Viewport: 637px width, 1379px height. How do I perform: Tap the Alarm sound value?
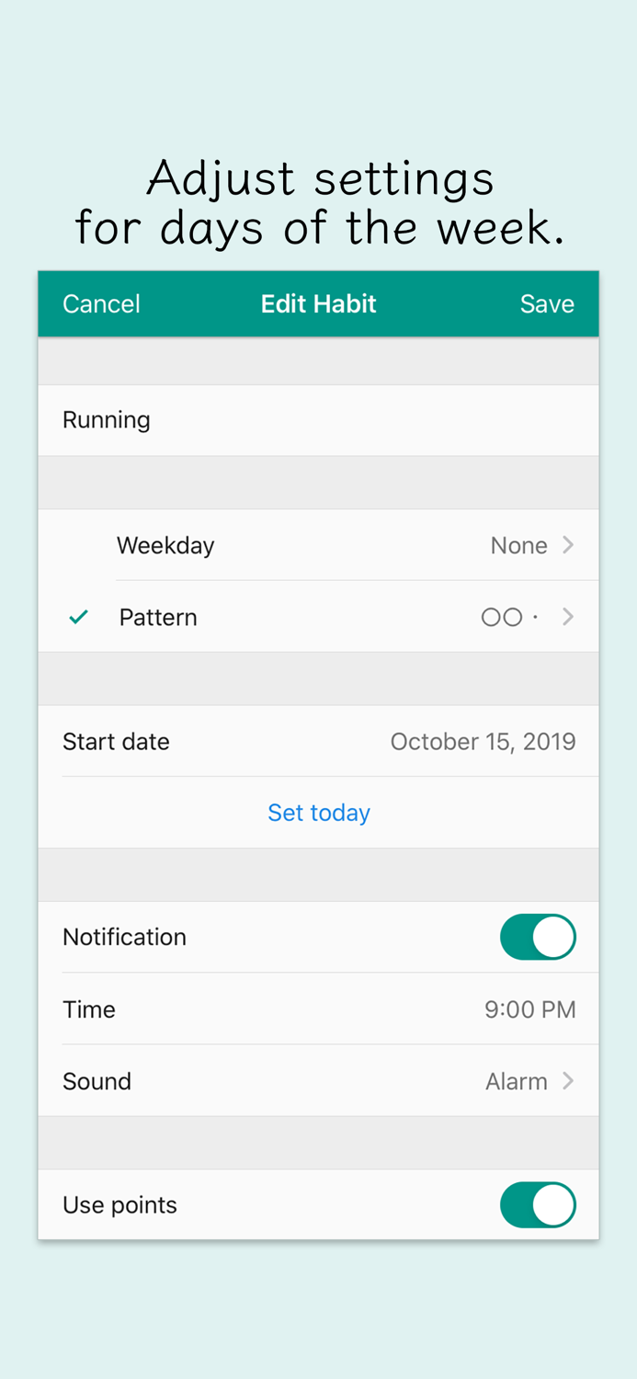tap(516, 1081)
